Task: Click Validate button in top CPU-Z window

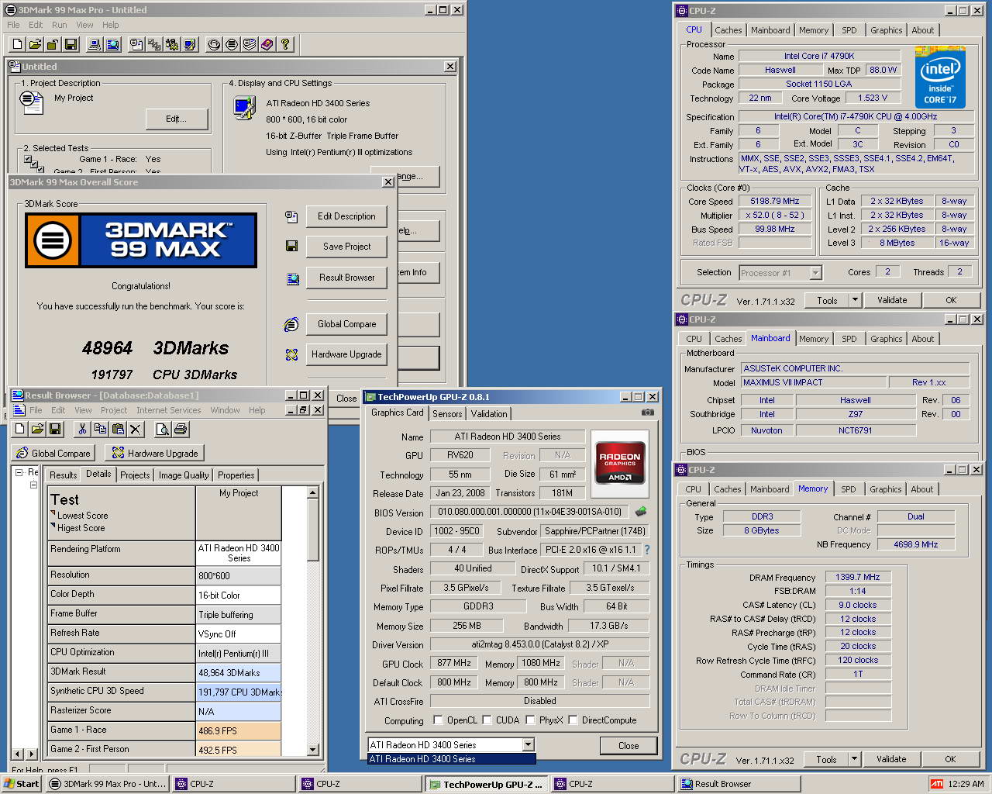Action: [x=892, y=300]
